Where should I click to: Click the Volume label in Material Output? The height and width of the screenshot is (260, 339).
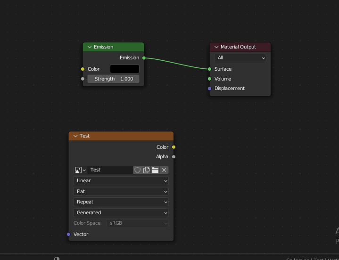(x=223, y=79)
